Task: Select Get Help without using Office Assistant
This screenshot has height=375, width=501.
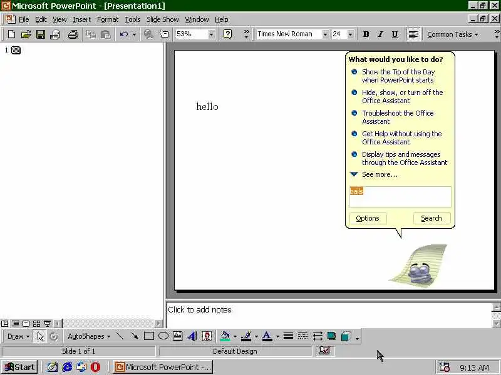Action: pyautogui.click(x=401, y=137)
